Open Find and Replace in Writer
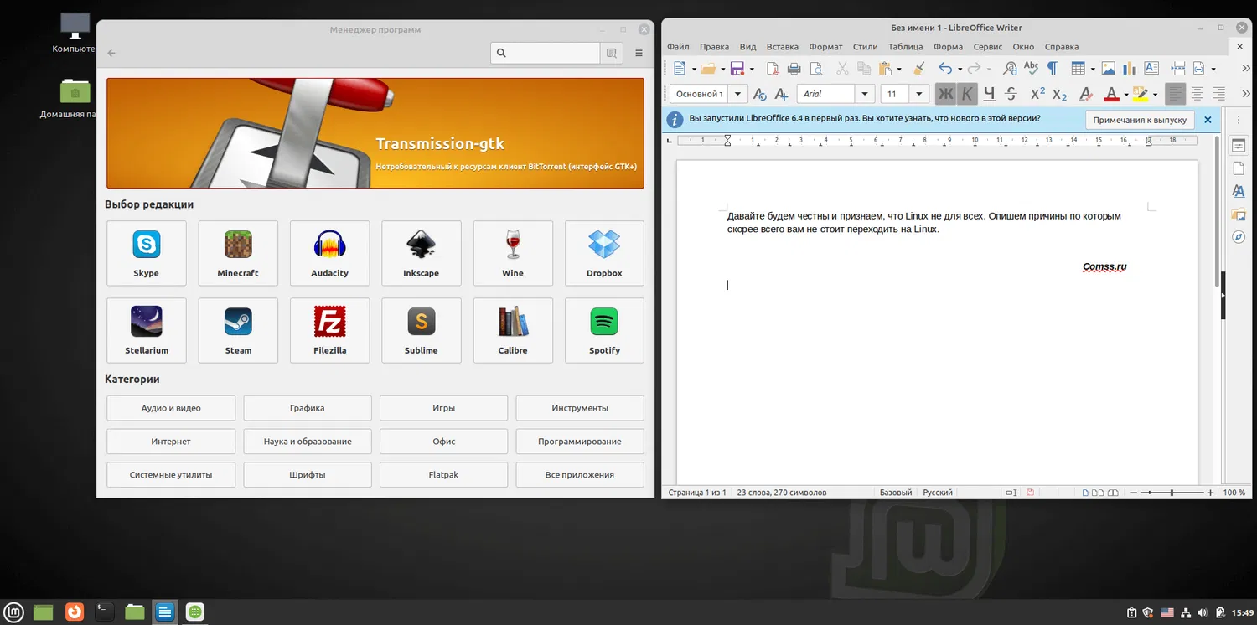The height and width of the screenshot is (625, 1257). point(1010,69)
